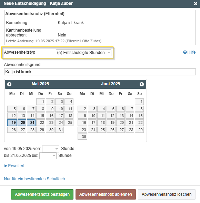Select day 22 in Mai 2025
Screen dimensions: 200x203
click(41, 122)
